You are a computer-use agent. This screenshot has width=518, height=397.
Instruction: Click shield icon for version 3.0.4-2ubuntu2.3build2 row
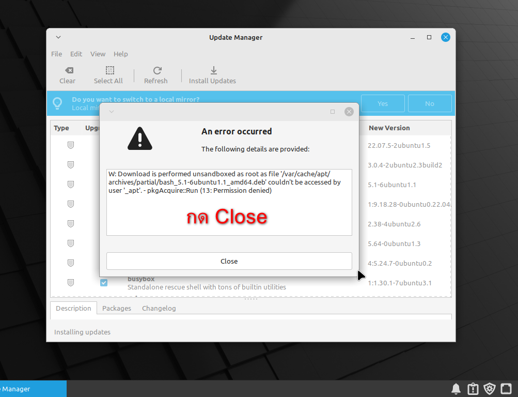point(71,164)
